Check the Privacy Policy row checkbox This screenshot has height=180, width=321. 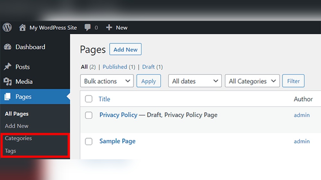pyautogui.click(x=89, y=115)
